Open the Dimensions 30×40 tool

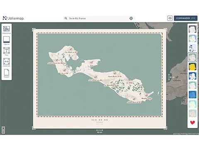click(7, 62)
